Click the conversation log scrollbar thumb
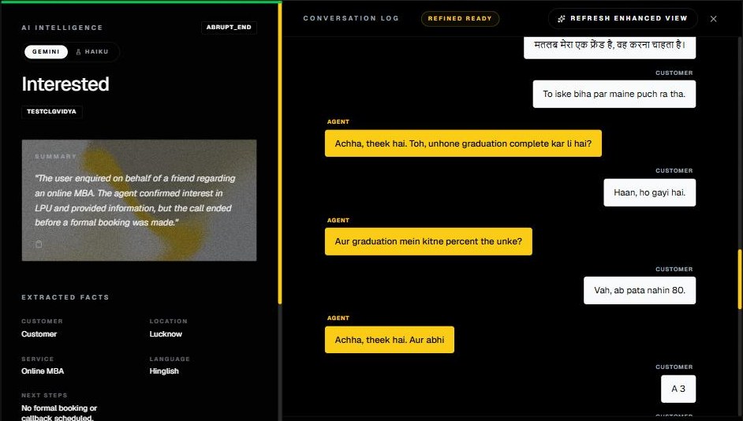Viewport: 743px width, 421px height. [x=740, y=279]
